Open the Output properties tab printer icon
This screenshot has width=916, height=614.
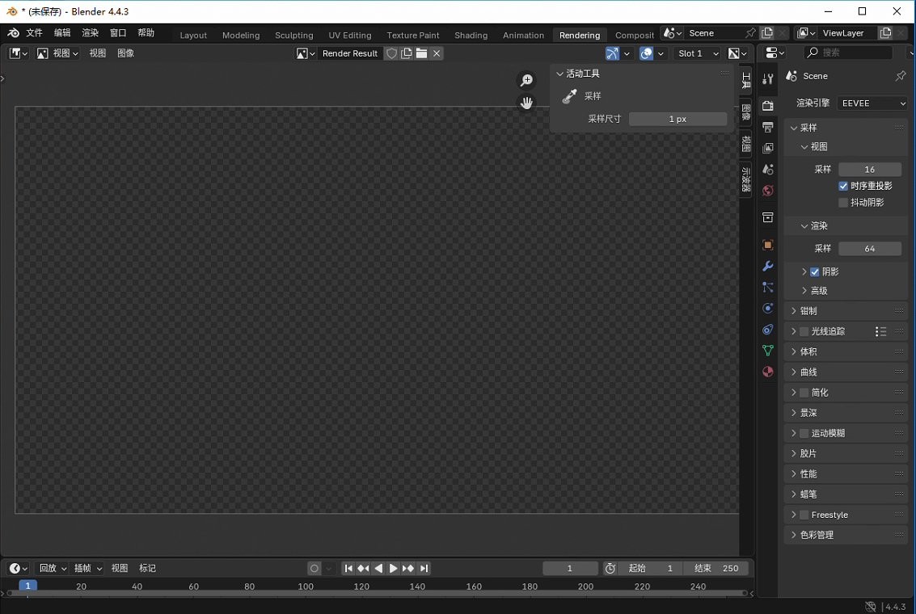pos(768,128)
